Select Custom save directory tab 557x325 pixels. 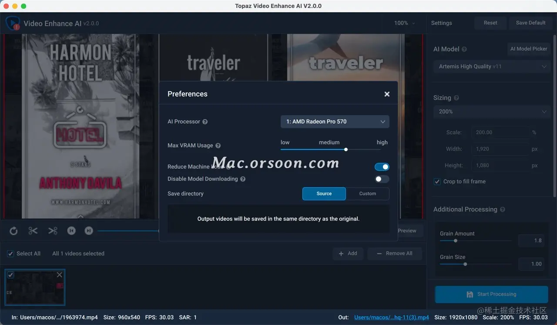368,194
